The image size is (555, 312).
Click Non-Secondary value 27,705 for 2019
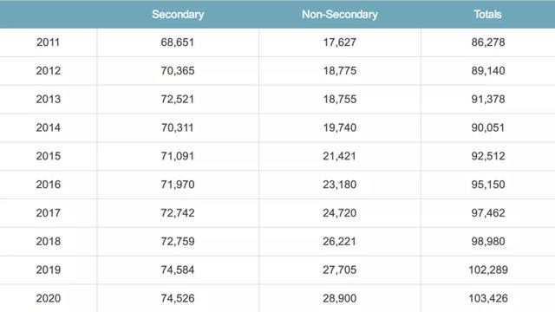[x=339, y=270]
